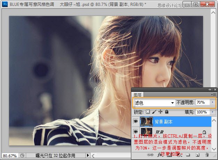The width and height of the screenshot is (218, 160).
Task: Click the lock all padlock icon
Action: 166,112
